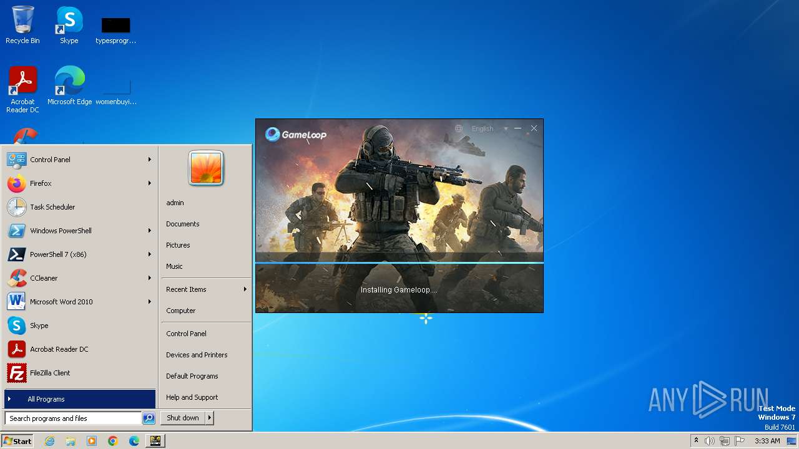Select the typesprogr... desktop file
Image resolution: width=799 pixels, height=449 pixels.
(x=116, y=30)
